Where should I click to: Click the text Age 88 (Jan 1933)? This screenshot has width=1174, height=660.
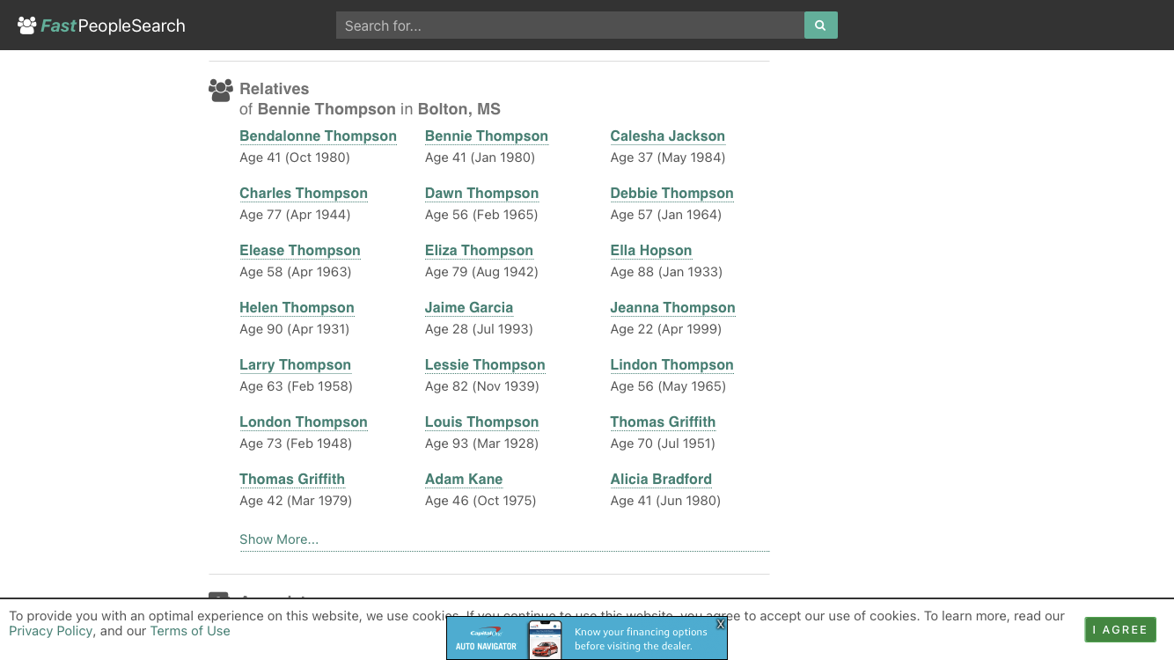(666, 272)
